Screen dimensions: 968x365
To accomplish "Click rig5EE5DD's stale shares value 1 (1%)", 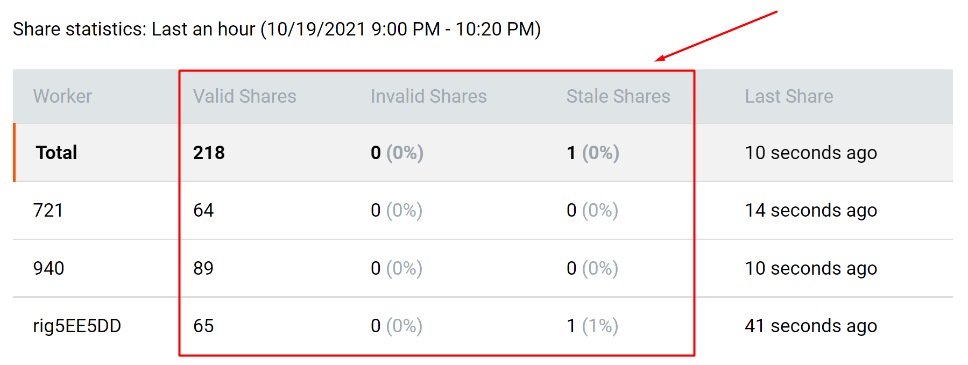I will pyautogui.click(x=592, y=326).
